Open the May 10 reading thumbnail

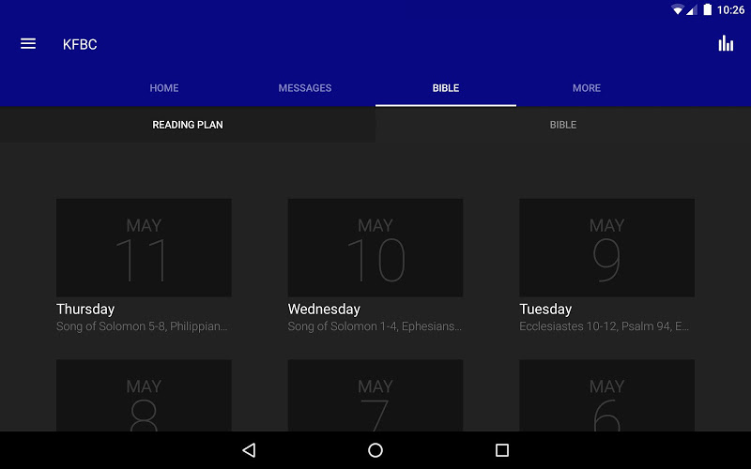375,248
